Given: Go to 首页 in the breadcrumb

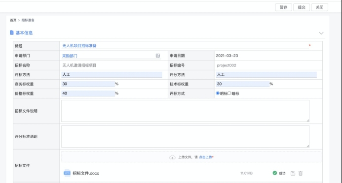Looking at the screenshot, I should point(13,20).
